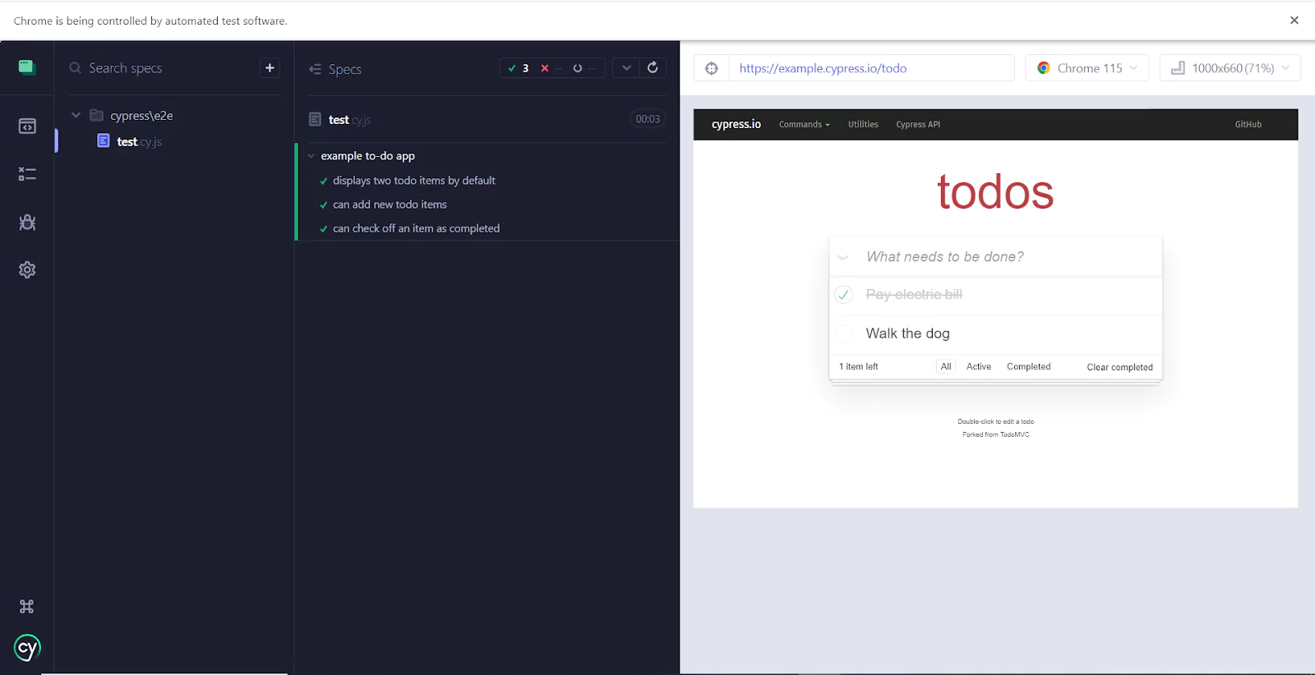The image size is (1315, 675).
Task: Click the todos heading
Action: pyautogui.click(x=995, y=191)
